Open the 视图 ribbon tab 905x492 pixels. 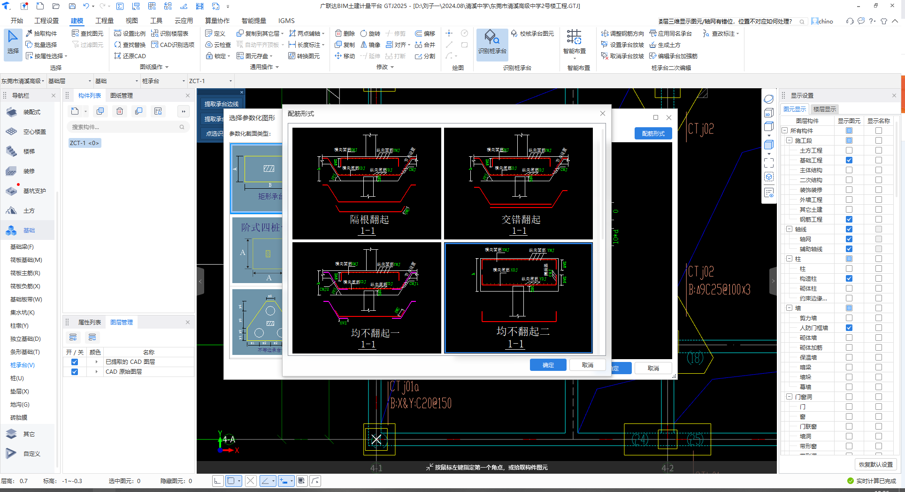pos(131,21)
